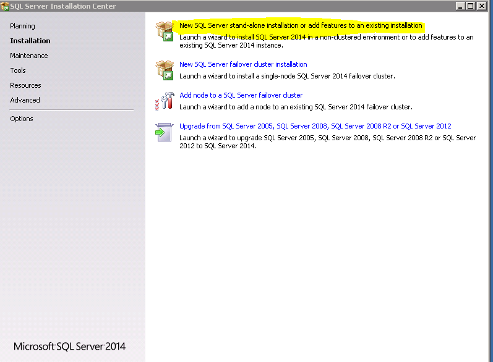Click the Upgrade green arrow icon
Viewport: 493px width, 362px height.
[x=164, y=132]
